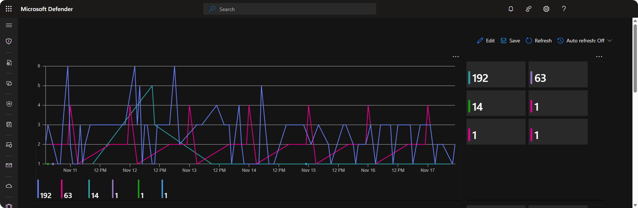Open the tile panel's more options ellipsis

pyautogui.click(x=599, y=57)
